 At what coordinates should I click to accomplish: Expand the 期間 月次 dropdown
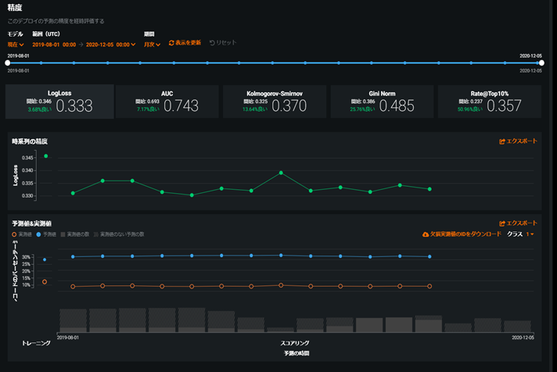(x=152, y=45)
